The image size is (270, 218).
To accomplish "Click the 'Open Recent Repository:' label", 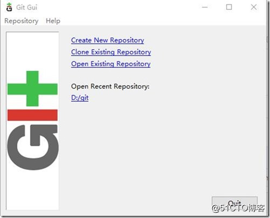I will [x=110, y=86].
